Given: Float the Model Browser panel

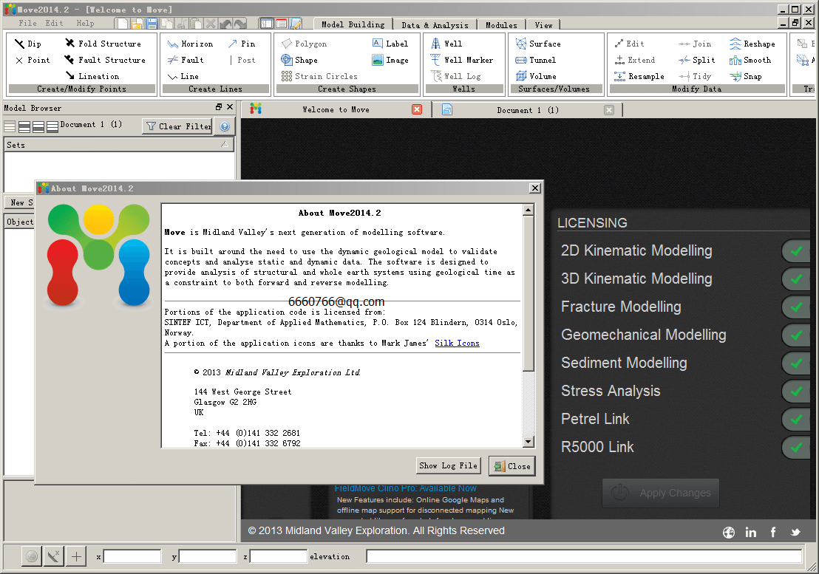Looking at the screenshot, I should click(219, 107).
